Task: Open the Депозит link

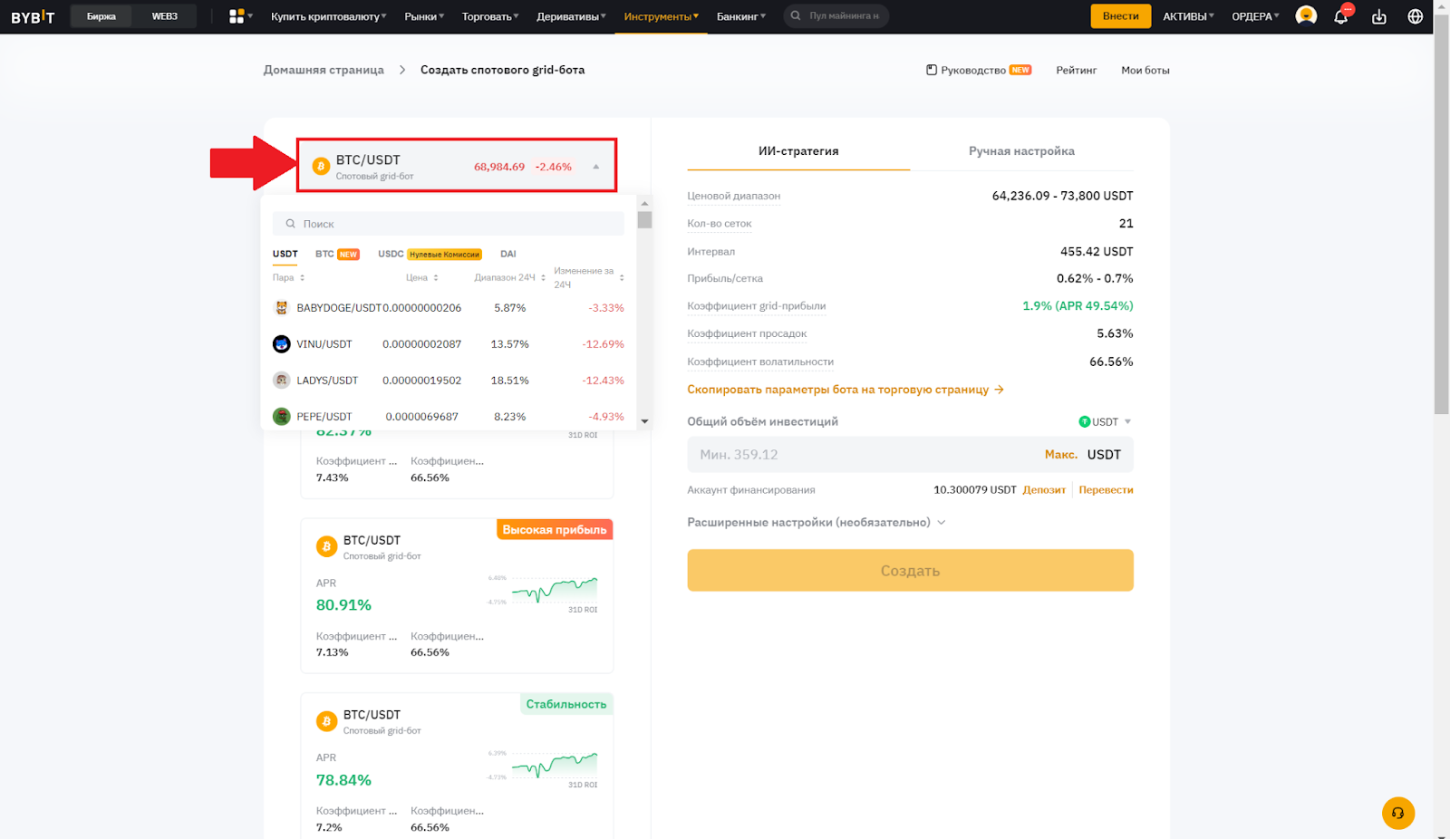Action: [x=1044, y=490]
